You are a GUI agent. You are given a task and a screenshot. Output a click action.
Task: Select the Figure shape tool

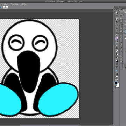point(117,64)
